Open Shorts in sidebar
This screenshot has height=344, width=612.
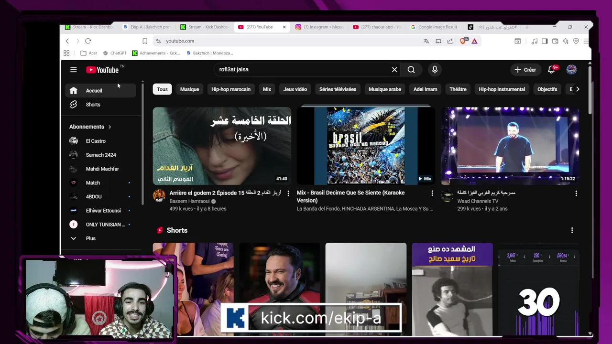point(100,105)
